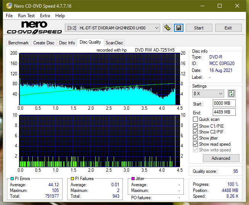
Task: Click the PI Failures average 0.01
Action: (115, 184)
